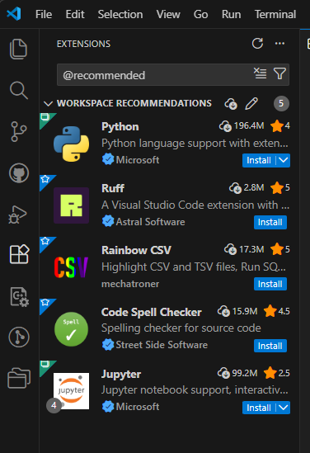Open the Selection menu
This screenshot has width=310, height=453.
[x=120, y=14]
